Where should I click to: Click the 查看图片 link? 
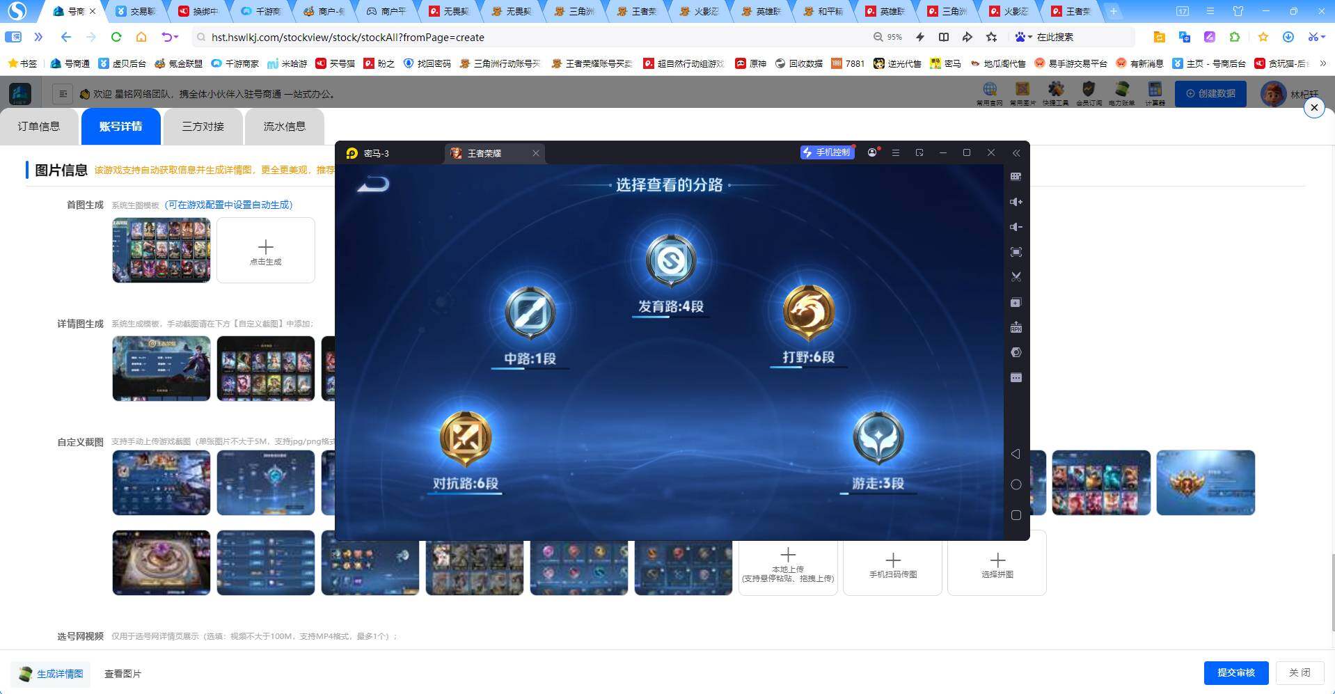(123, 674)
